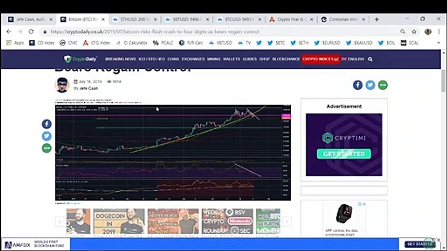The width and height of the screenshot is (447, 251).
Task: Open the Wallets menu
Action: click(232, 59)
